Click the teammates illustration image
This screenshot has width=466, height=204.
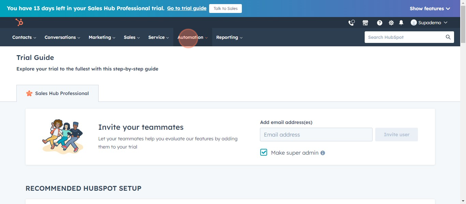pos(62,136)
